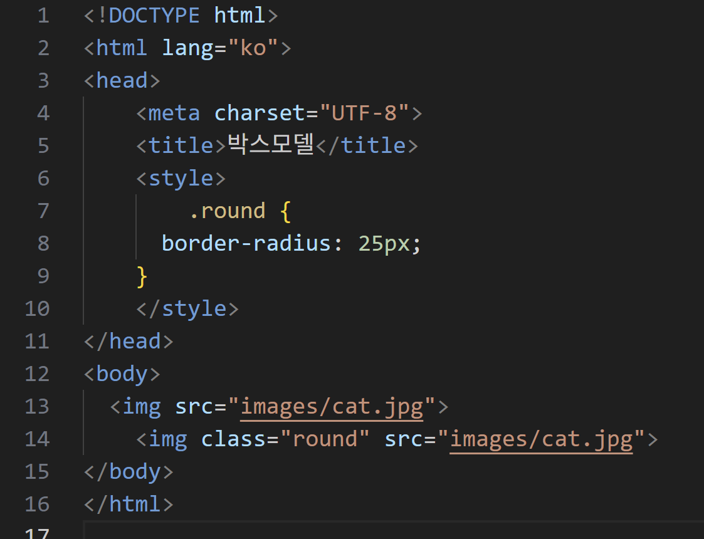The height and width of the screenshot is (539, 704).
Task: Place cursor on the DOCTYPE keyword
Action: coord(154,15)
